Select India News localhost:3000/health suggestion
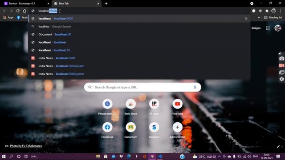Screen dimensions: 285x160 [x=139, y=66]
